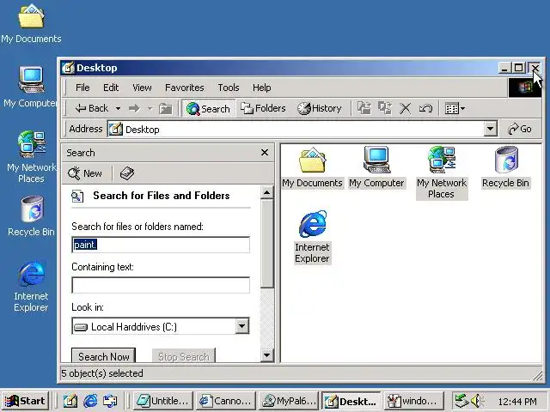Switch to Deskt... taskbar button
Viewport: 550px width, 412px height.
pos(351,401)
